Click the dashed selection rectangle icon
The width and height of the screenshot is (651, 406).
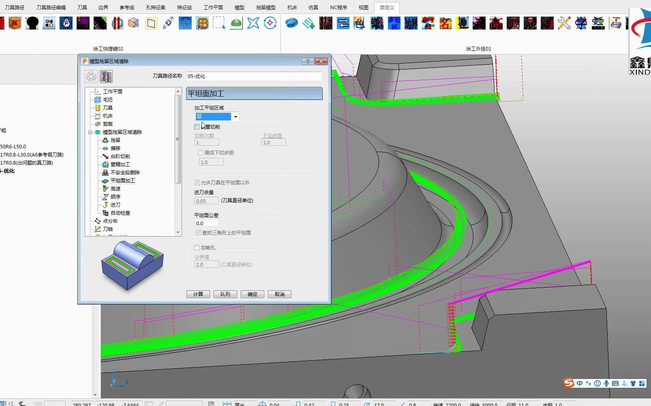(x=219, y=23)
